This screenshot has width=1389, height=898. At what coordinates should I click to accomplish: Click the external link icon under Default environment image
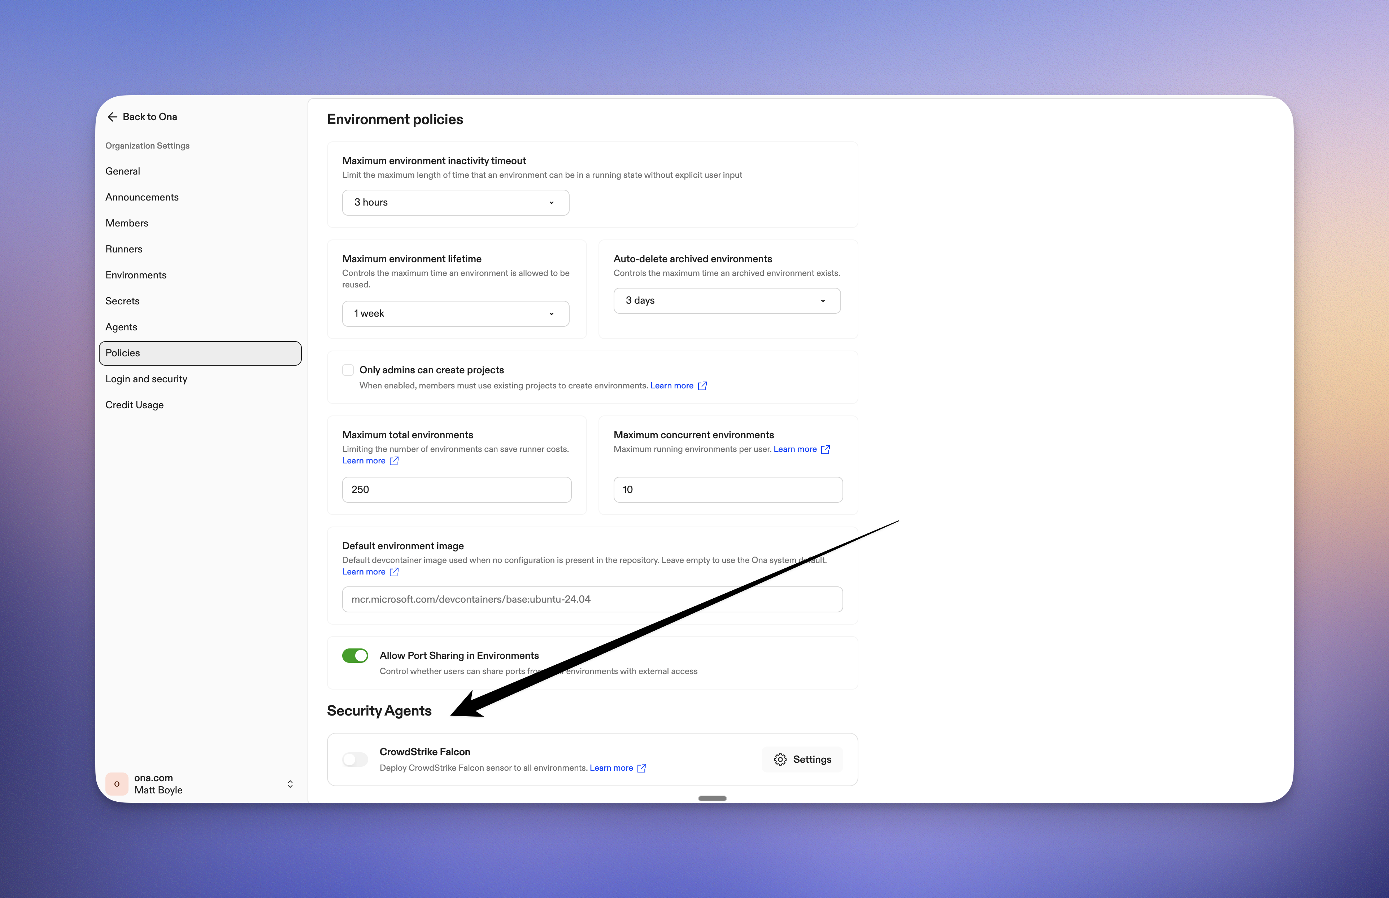pyautogui.click(x=394, y=572)
